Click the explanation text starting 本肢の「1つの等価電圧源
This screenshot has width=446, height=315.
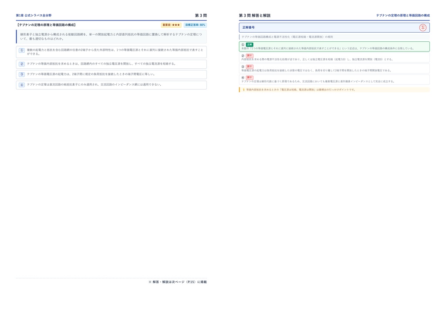[x=328, y=49]
